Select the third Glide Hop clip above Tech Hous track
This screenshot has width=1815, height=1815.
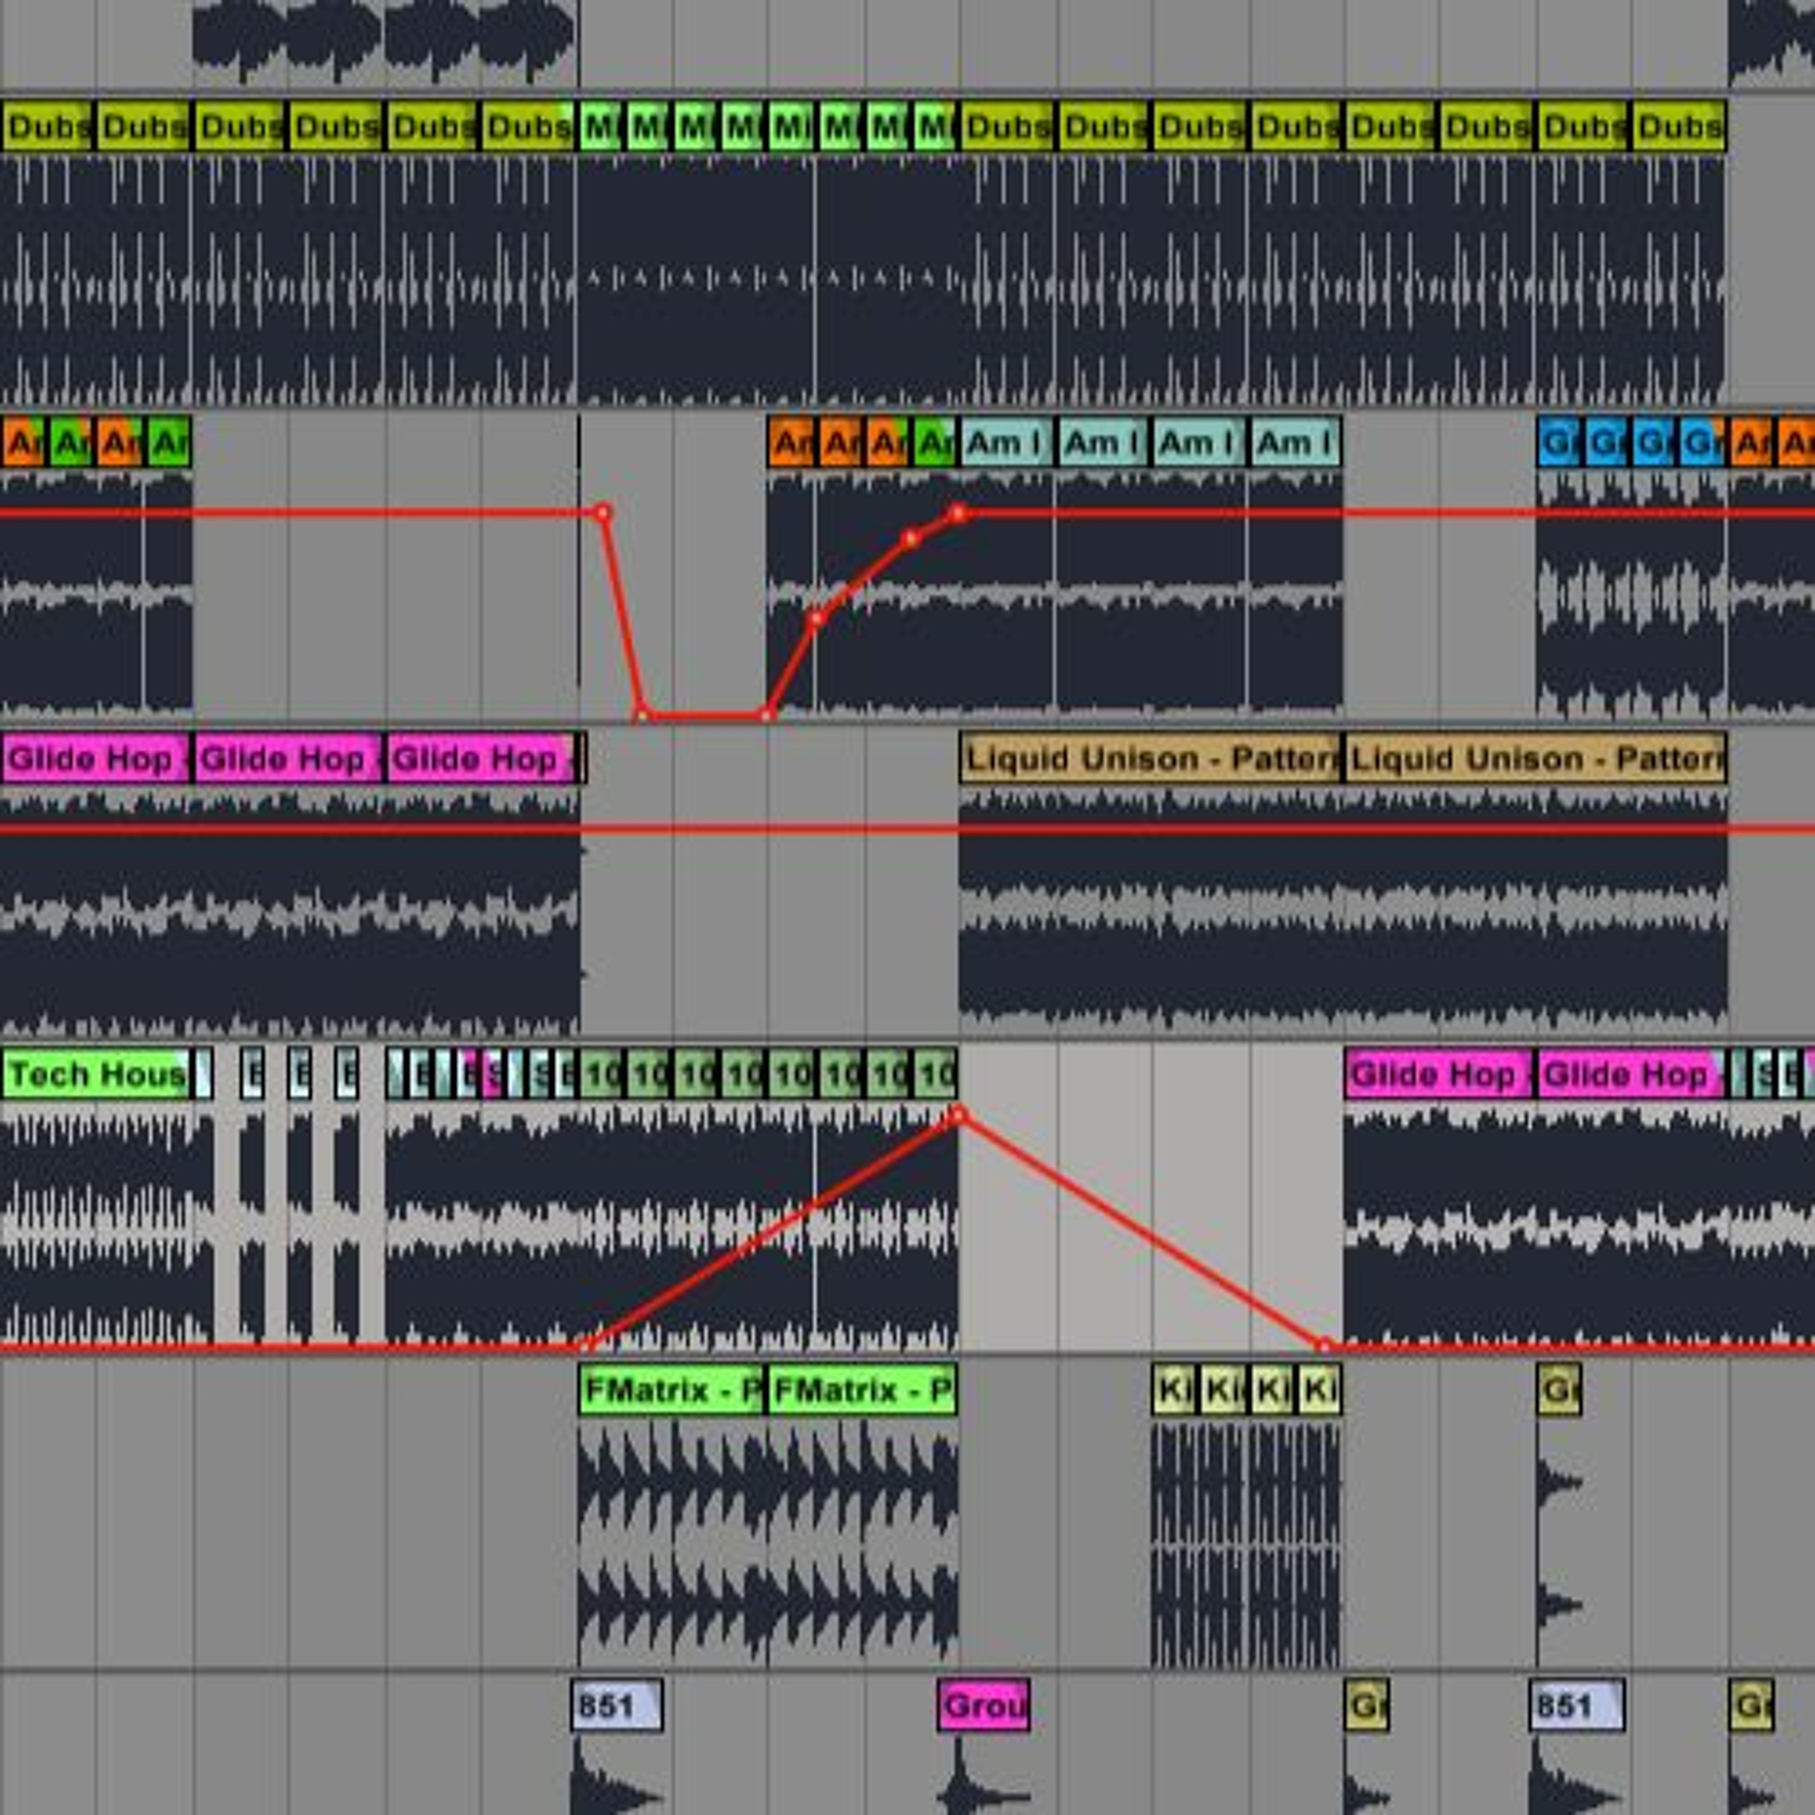[x=482, y=759]
